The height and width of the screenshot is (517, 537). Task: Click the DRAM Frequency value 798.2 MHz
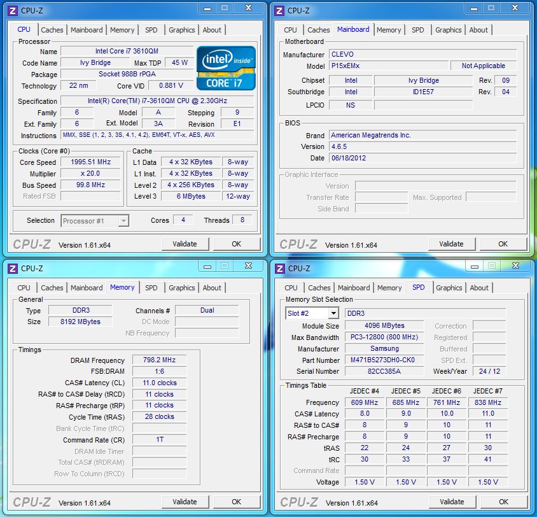pos(159,360)
